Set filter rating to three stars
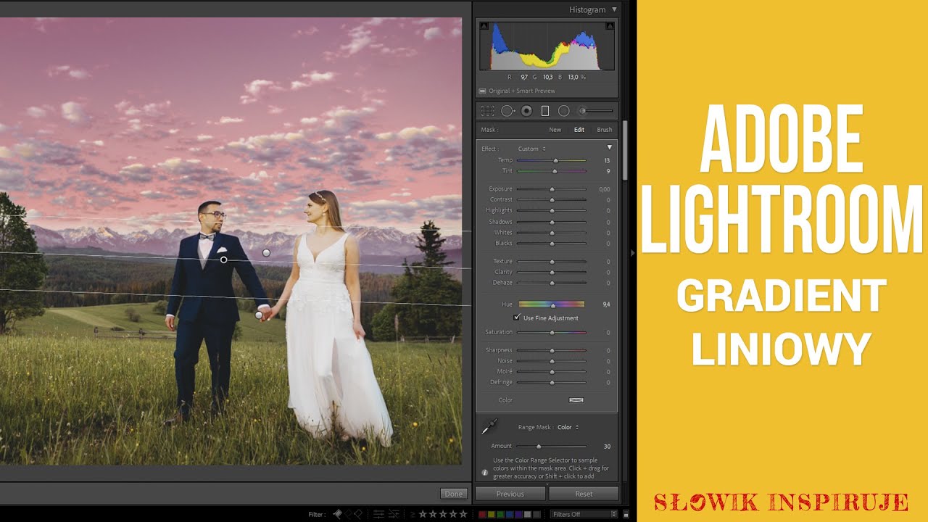 coord(443,514)
